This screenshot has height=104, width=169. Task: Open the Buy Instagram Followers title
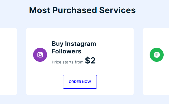[x=74, y=48]
